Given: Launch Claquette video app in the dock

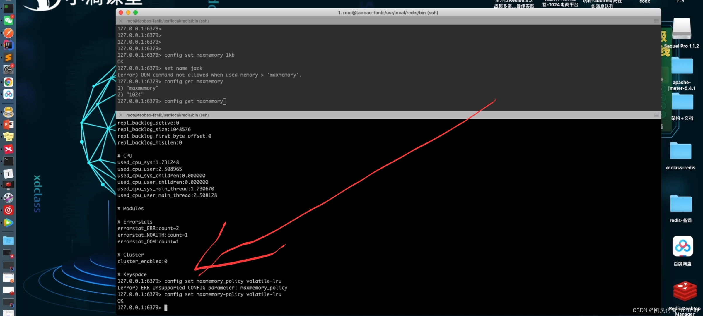Looking at the screenshot, I should click(x=8, y=198).
